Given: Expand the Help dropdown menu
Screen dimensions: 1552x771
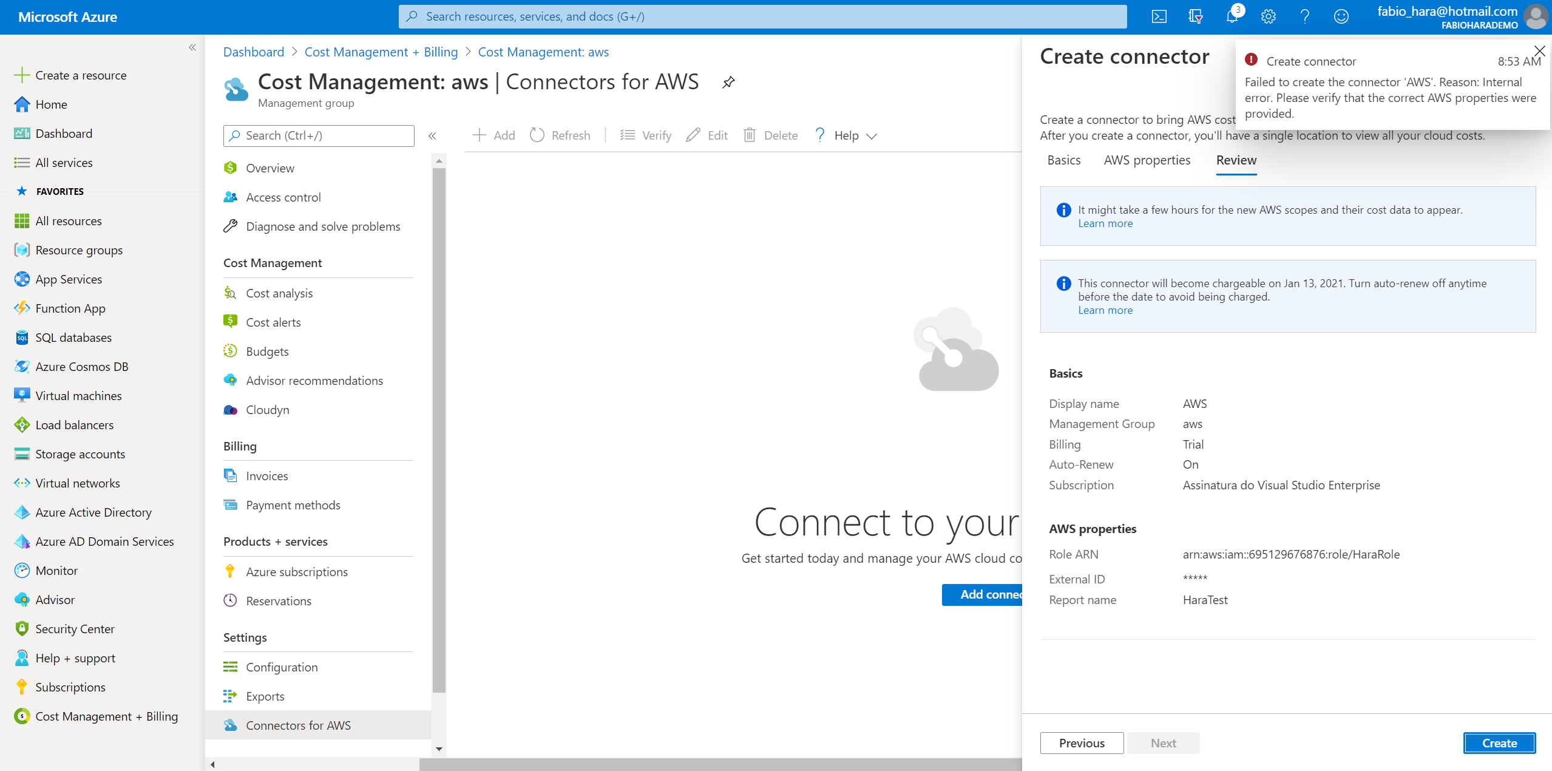Looking at the screenshot, I should pyautogui.click(x=847, y=135).
